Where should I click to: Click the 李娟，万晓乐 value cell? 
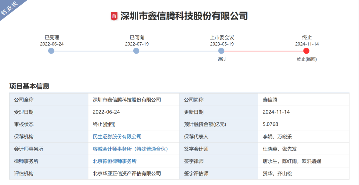(x=303, y=137)
